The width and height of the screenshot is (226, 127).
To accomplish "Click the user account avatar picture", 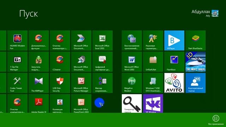I will click(x=215, y=13).
